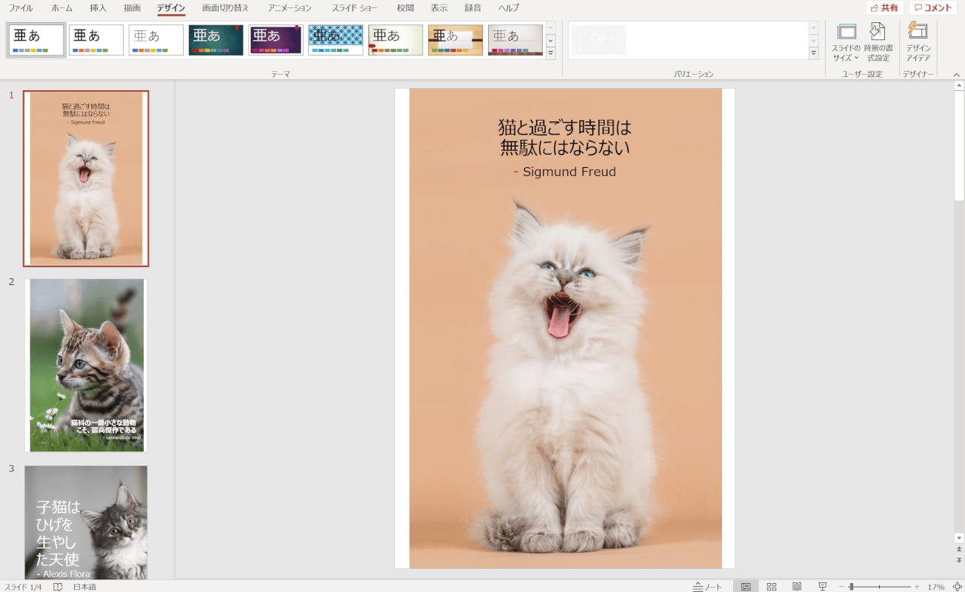Apply the dark teal theme
Viewport: 965px width, 592px height.
tap(216, 40)
